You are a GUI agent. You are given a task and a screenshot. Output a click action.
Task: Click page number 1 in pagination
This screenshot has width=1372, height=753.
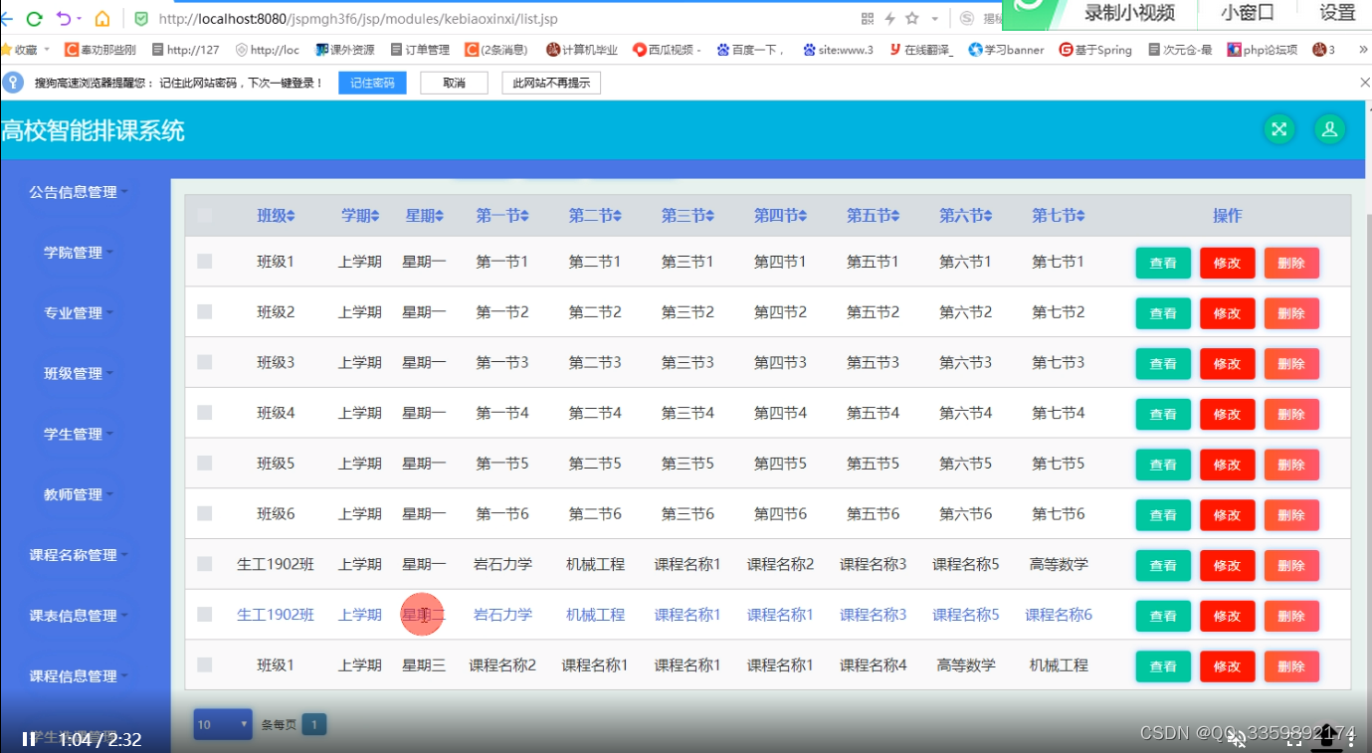314,725
